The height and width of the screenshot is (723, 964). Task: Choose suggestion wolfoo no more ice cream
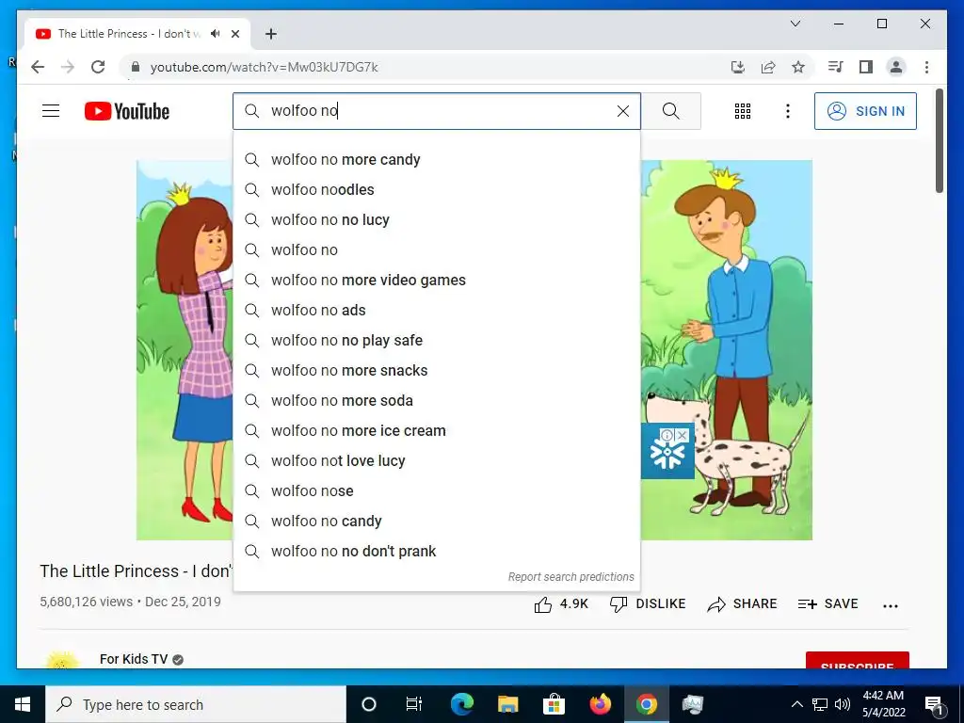click(437, 431)
